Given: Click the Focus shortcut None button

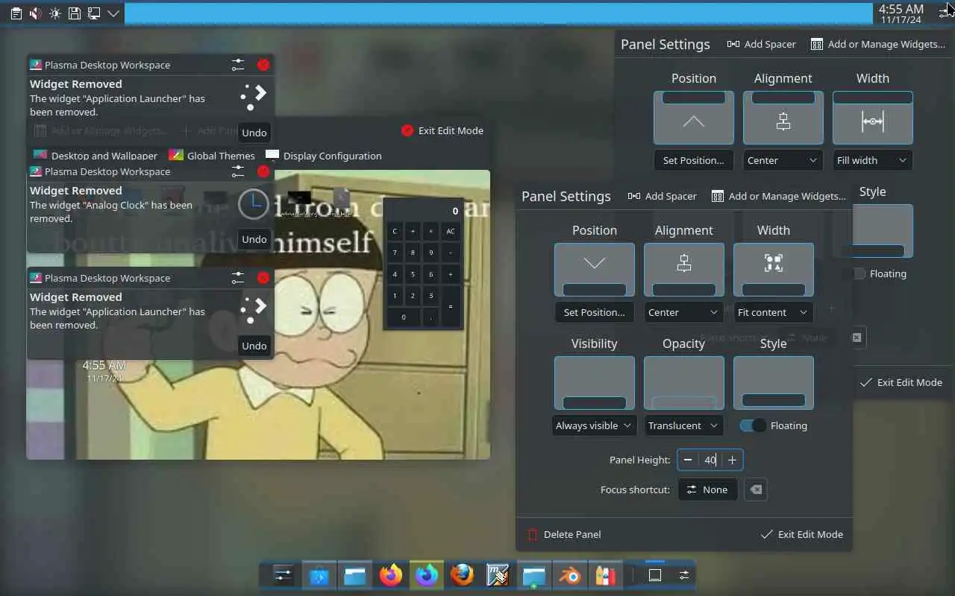Looking at the screenshot, I should click(x=707, y=489).
